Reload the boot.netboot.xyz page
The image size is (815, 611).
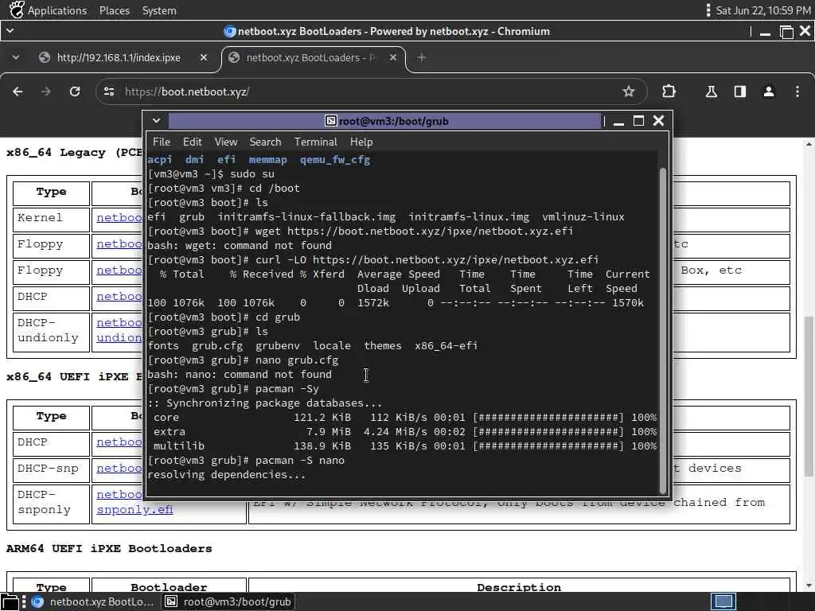[x=75, y=91]
